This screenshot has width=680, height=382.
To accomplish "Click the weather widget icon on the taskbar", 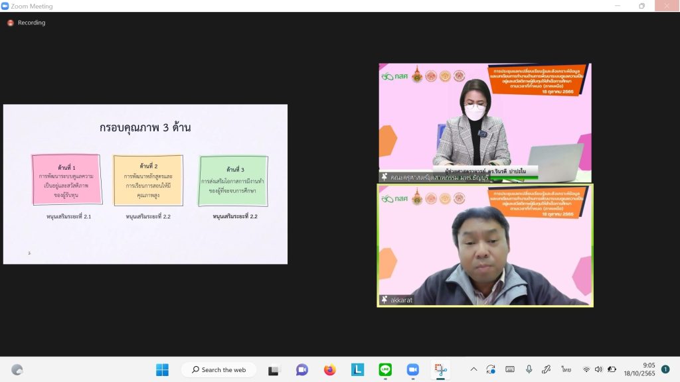I will [x=17, y=369].
